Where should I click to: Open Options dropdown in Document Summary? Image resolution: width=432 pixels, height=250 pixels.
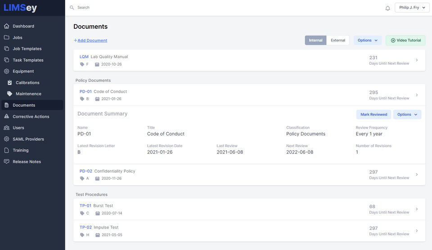click(x=407, y=115)
